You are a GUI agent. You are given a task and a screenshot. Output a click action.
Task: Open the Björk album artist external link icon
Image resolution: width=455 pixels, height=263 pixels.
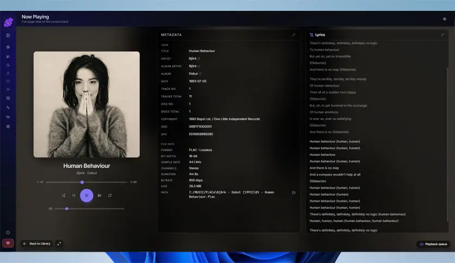point(199,66)
